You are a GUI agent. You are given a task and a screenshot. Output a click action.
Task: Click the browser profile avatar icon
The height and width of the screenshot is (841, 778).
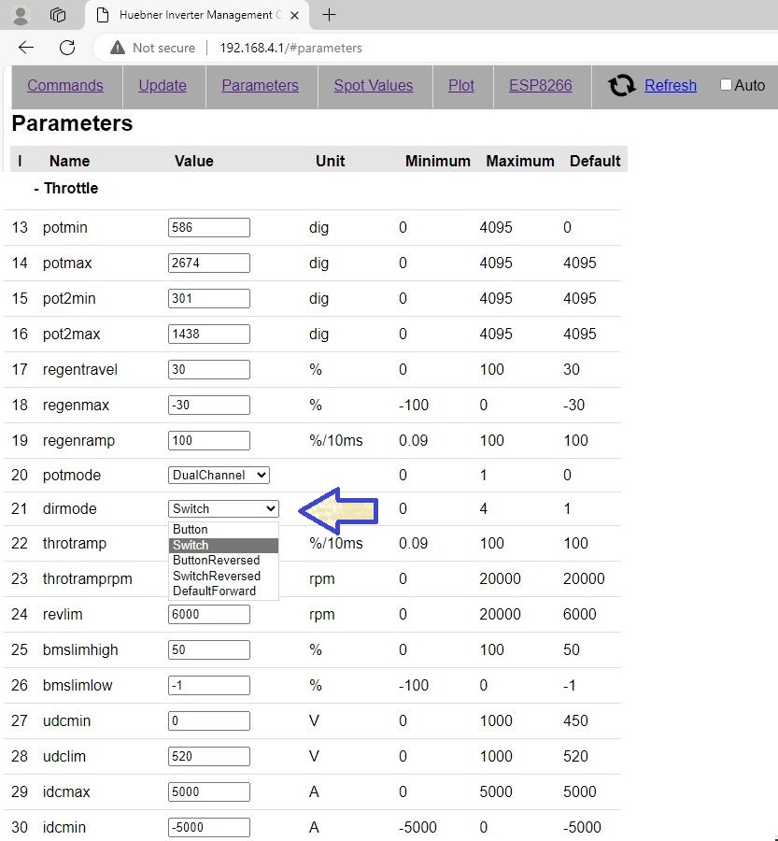(20, 15)
